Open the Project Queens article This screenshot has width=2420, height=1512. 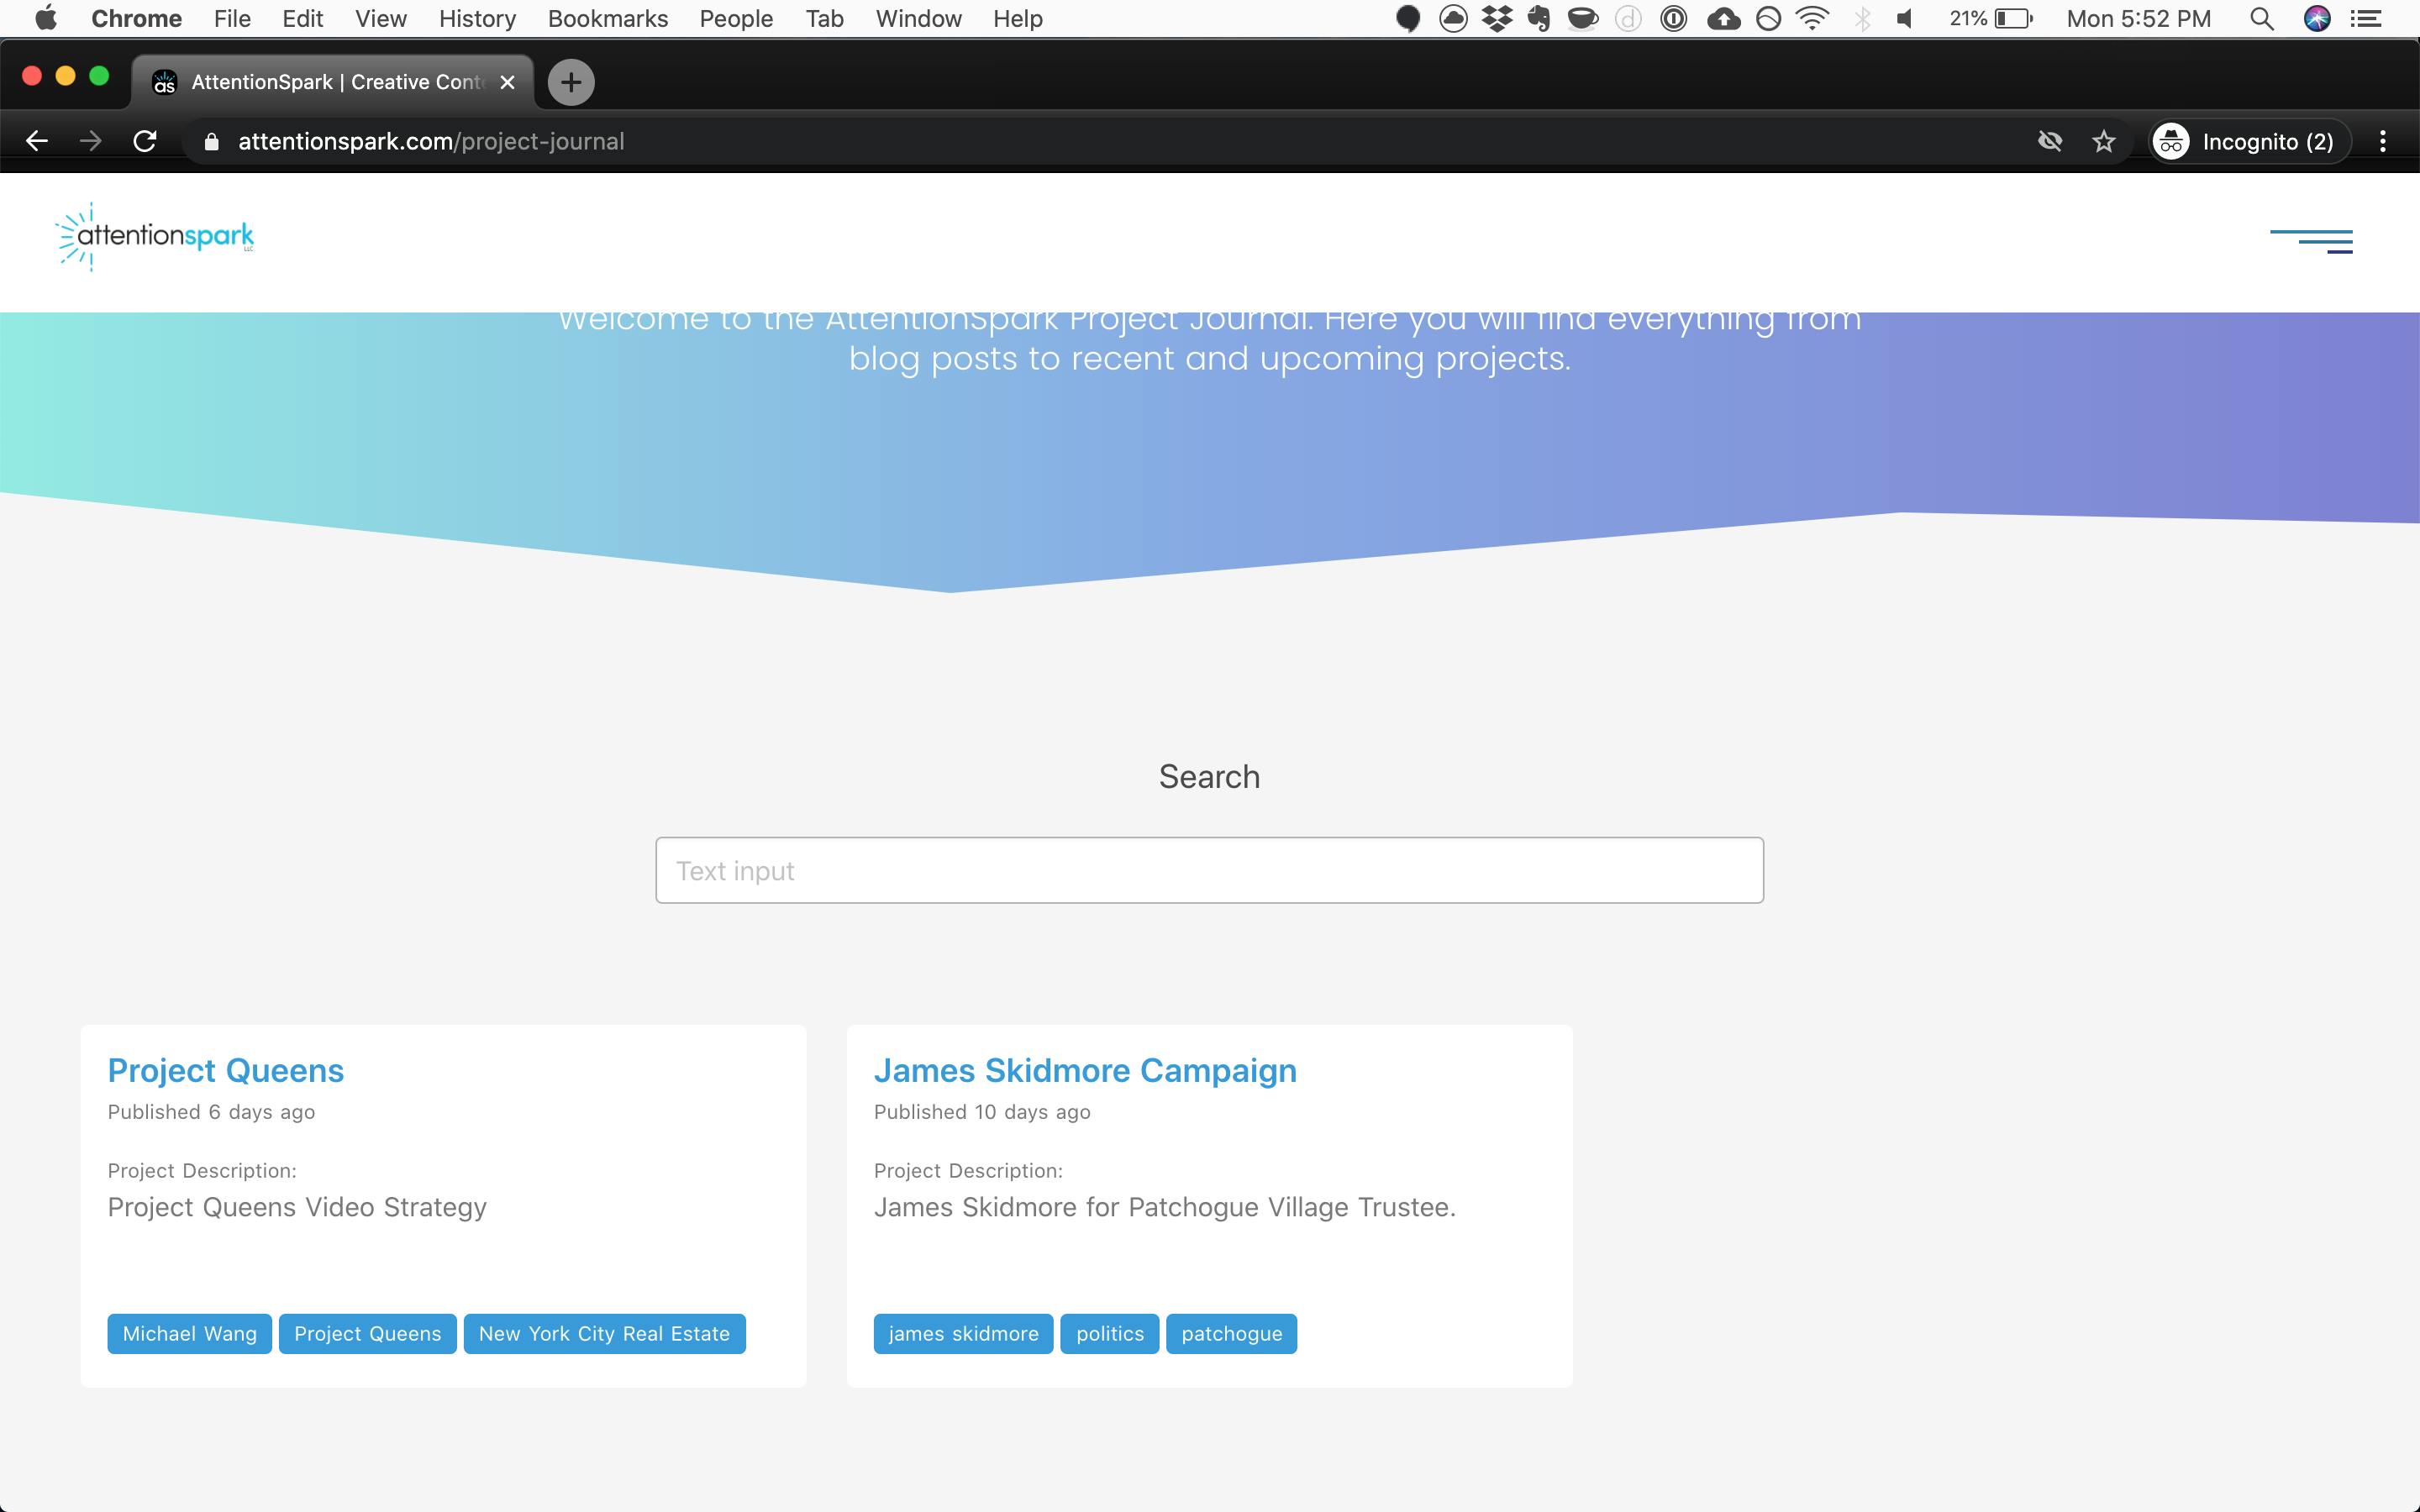point(226,1070)
